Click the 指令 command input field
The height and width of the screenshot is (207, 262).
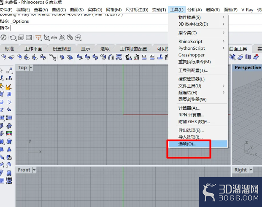coord(89,28)
